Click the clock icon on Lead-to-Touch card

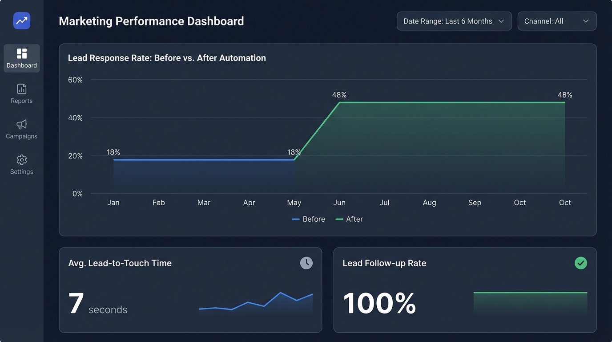click(x=306, y=263)
